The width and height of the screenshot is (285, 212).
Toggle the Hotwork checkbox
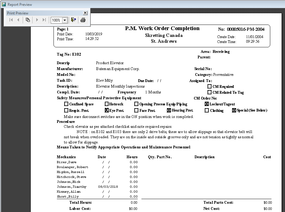pyautogui.click(x=107, y=104)
